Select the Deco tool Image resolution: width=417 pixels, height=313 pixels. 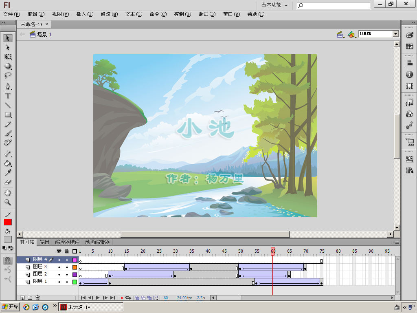[8, 143]
